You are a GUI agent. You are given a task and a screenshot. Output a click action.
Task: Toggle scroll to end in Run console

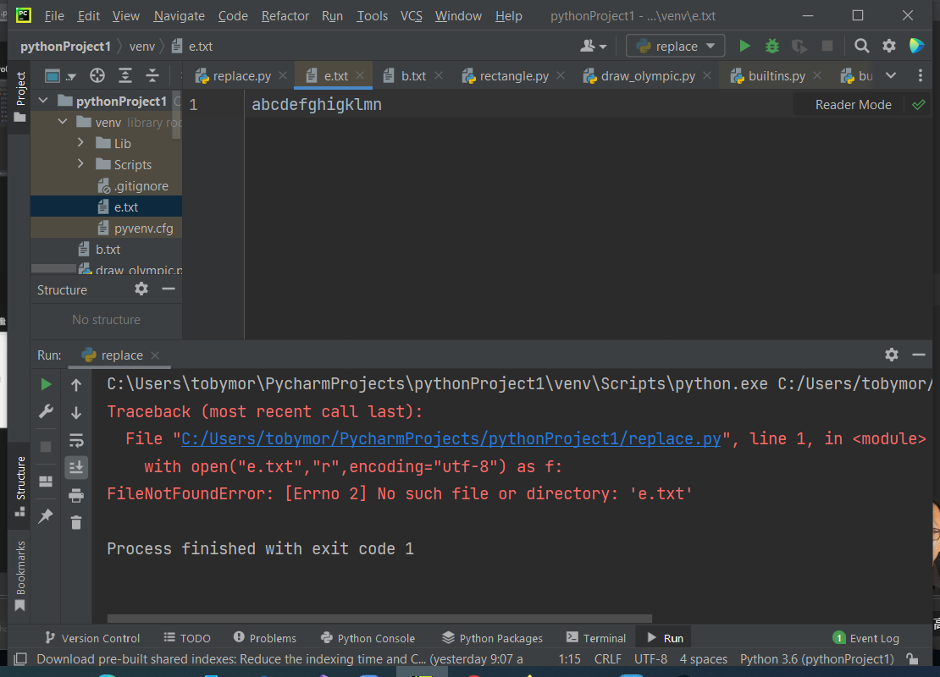[x=76, y=467]
